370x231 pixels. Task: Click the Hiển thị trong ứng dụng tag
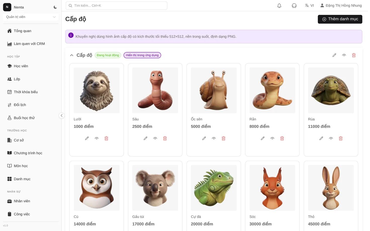[x=142, y=55]
